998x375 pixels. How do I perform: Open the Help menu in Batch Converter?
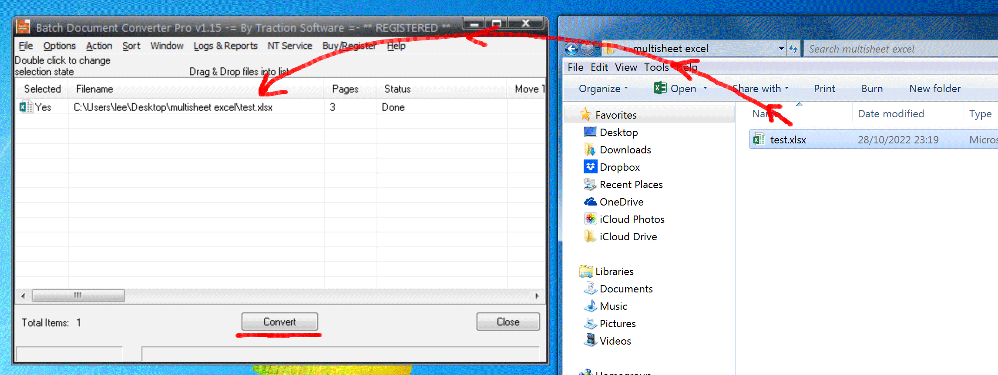(x=396, y=46)
